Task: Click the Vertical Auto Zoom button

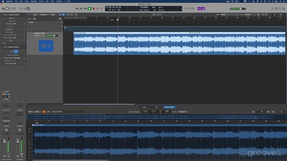Action: (263, 15)
